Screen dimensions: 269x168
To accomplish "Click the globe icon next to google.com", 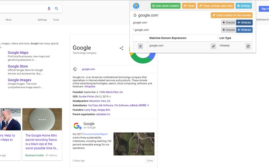I will pyautogui.click(x=75, y=69).
